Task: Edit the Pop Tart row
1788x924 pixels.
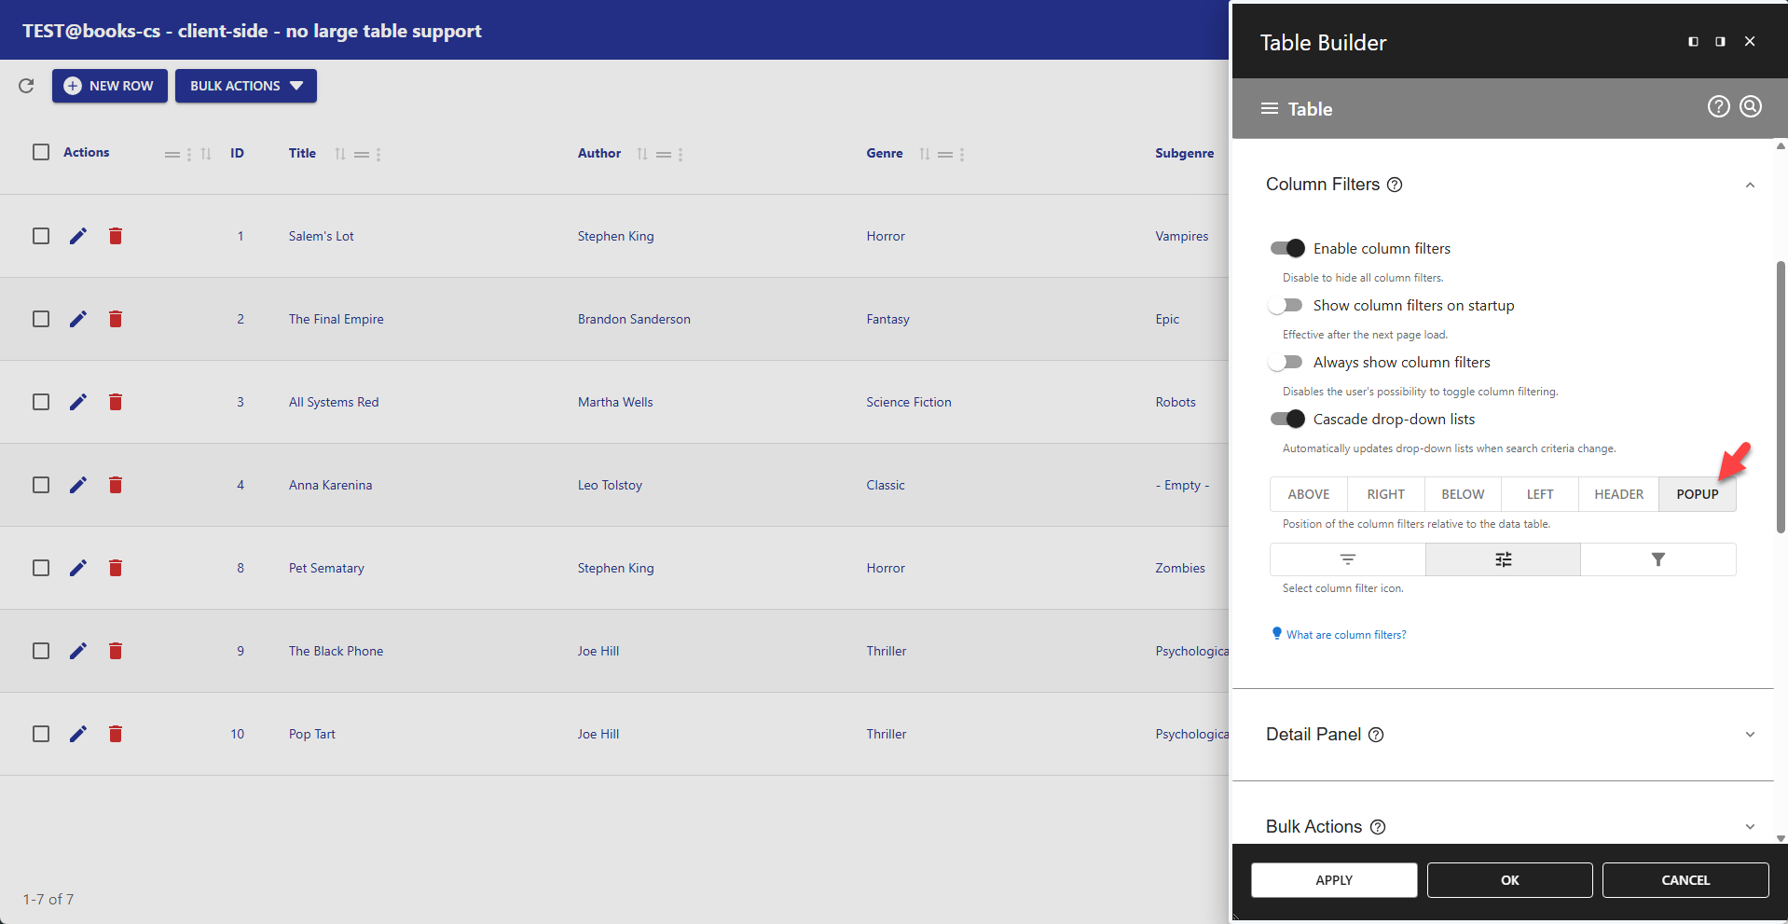Action: (x=78, y=734)
